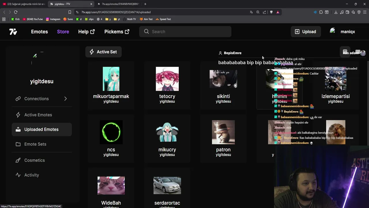This screenshot has height=208, width=369.
Task: Select Uploaded Emotes in sidebar
Action: pyautogui.click(x=42, y=129)
